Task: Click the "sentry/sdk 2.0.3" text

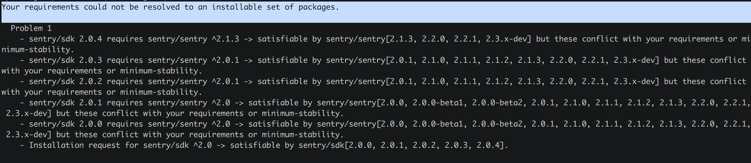Action: pyautogui.click(x=66, y=60)
